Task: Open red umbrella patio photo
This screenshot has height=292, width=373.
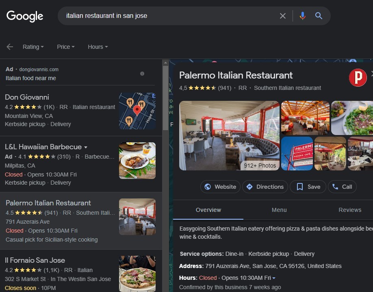Action: (330, 154)
